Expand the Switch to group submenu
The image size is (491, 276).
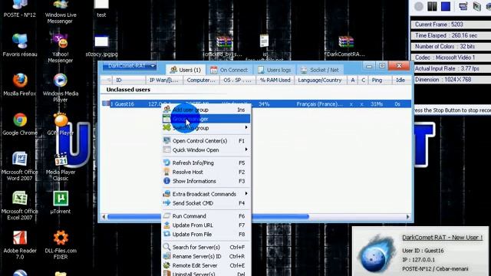pyautogui.click(x=206, y=128)
